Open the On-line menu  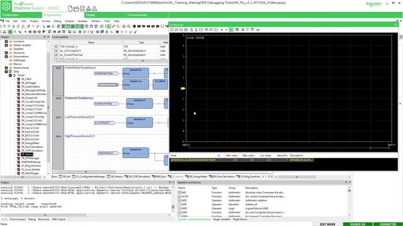pyautogui.click(x=46, y=21)
